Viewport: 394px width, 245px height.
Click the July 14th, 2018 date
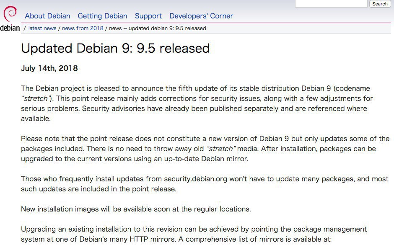(49, 68)
